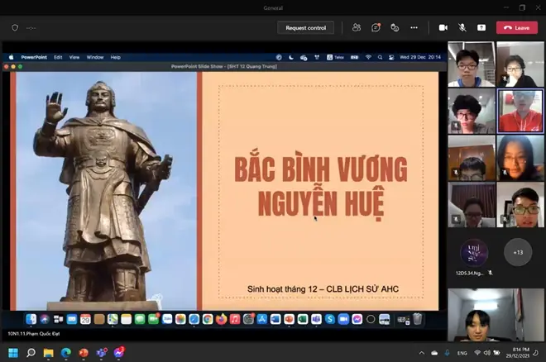Viewport: 546px width, 362px height.
Task: Open Microsoft Word from the Dock
Action: (275, 319)
